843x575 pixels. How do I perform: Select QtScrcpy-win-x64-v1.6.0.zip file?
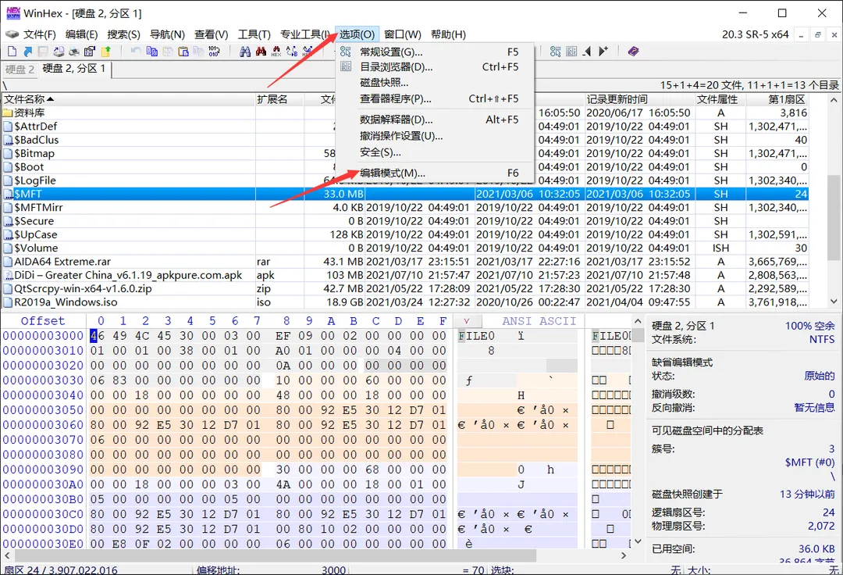(x=405, y=289)
